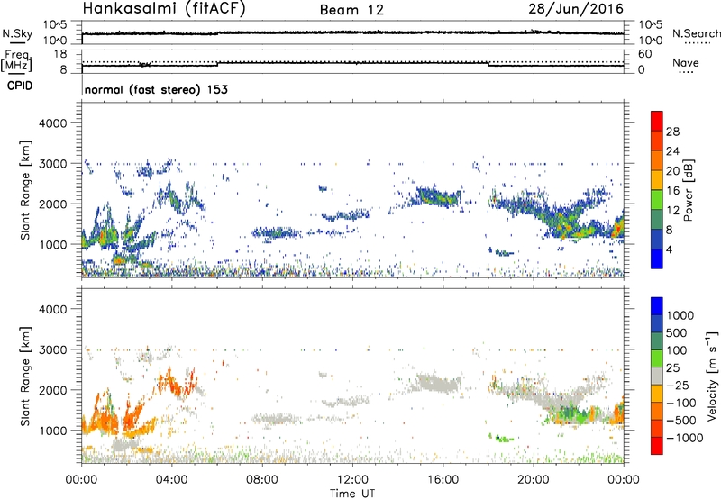Click the Nave legend label
The height and width of the screenshot is (499, 721).
pos(686,62)
